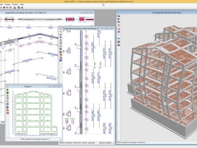Click the copy pages icon in main toolbar
Viewport: 197px width, 148px height.
click(19, 8)
